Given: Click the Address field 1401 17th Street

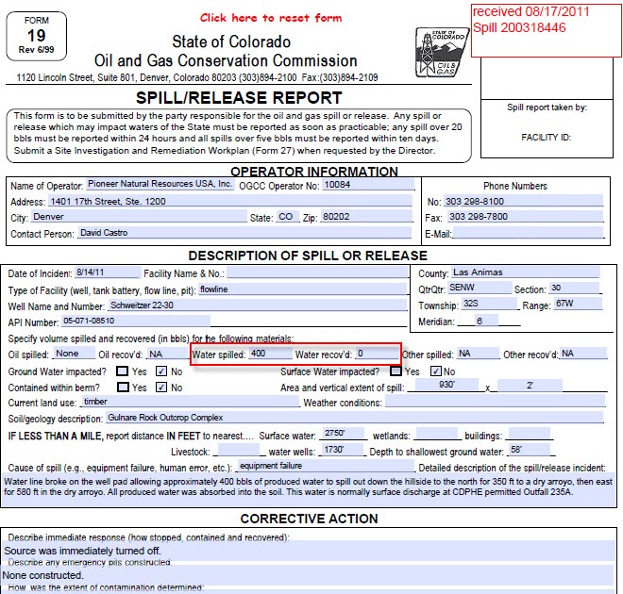Looking at the screenshot, I should click(230, 201).
